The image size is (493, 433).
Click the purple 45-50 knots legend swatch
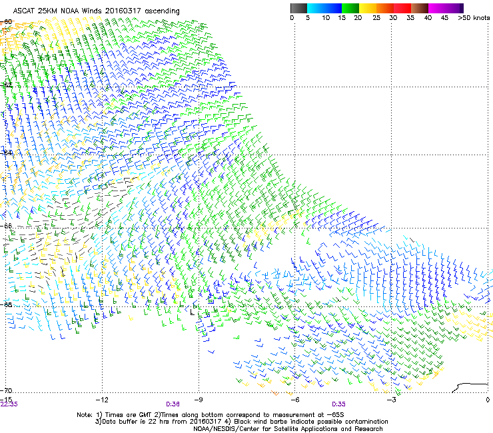(x=454, y=8)
